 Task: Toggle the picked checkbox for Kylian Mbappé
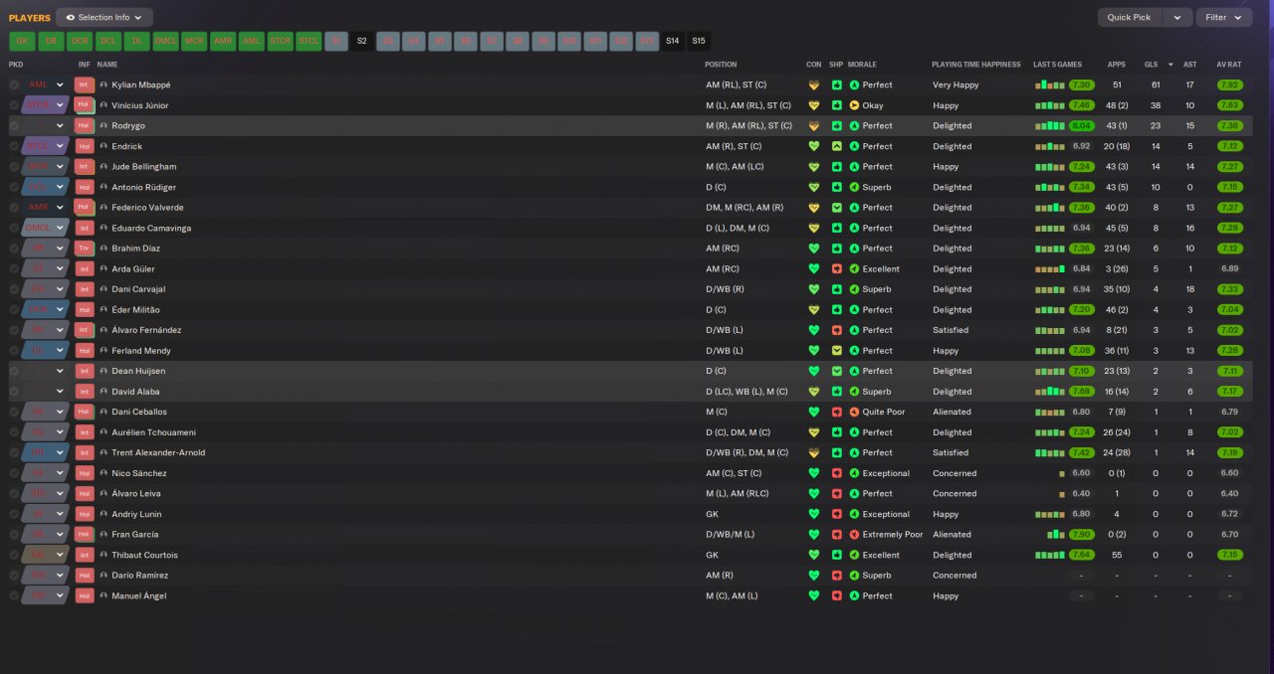pos(14,85)
